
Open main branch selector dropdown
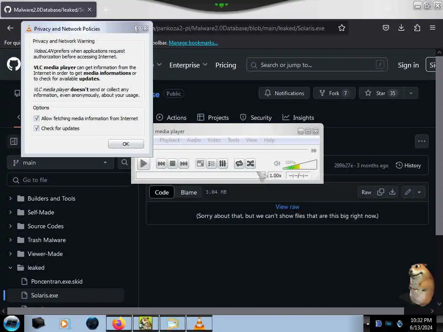tap(61, 163)
